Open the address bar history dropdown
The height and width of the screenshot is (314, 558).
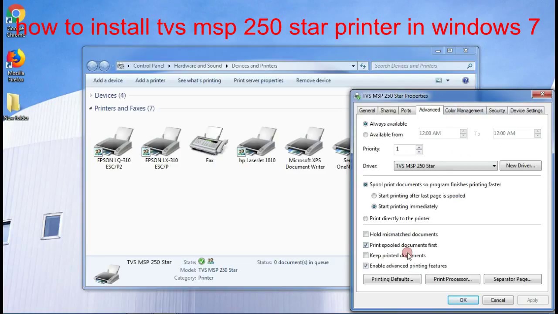(x=353, y=66)
